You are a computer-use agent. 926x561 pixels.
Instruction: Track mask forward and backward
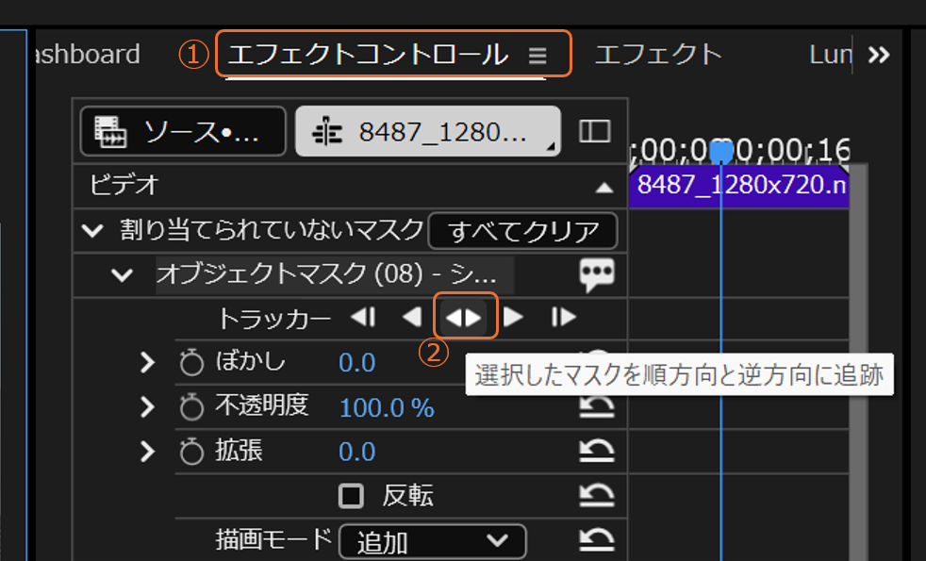coord(464,318)
